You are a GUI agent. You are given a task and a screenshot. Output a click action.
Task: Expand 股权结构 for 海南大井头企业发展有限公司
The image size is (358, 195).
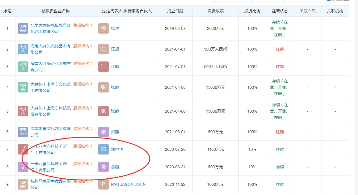(83, 63)
